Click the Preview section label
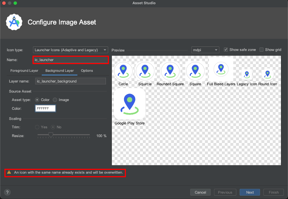The image size is (288, 199). pyautogui.click(x=118, y=50)
